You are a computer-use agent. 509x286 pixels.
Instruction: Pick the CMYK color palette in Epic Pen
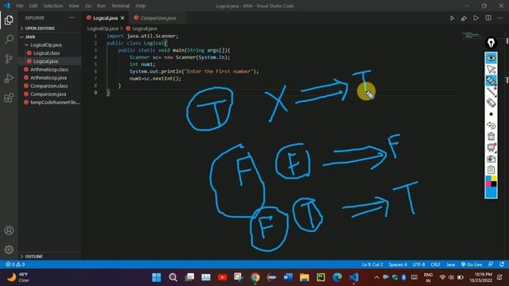coord(491,182)
